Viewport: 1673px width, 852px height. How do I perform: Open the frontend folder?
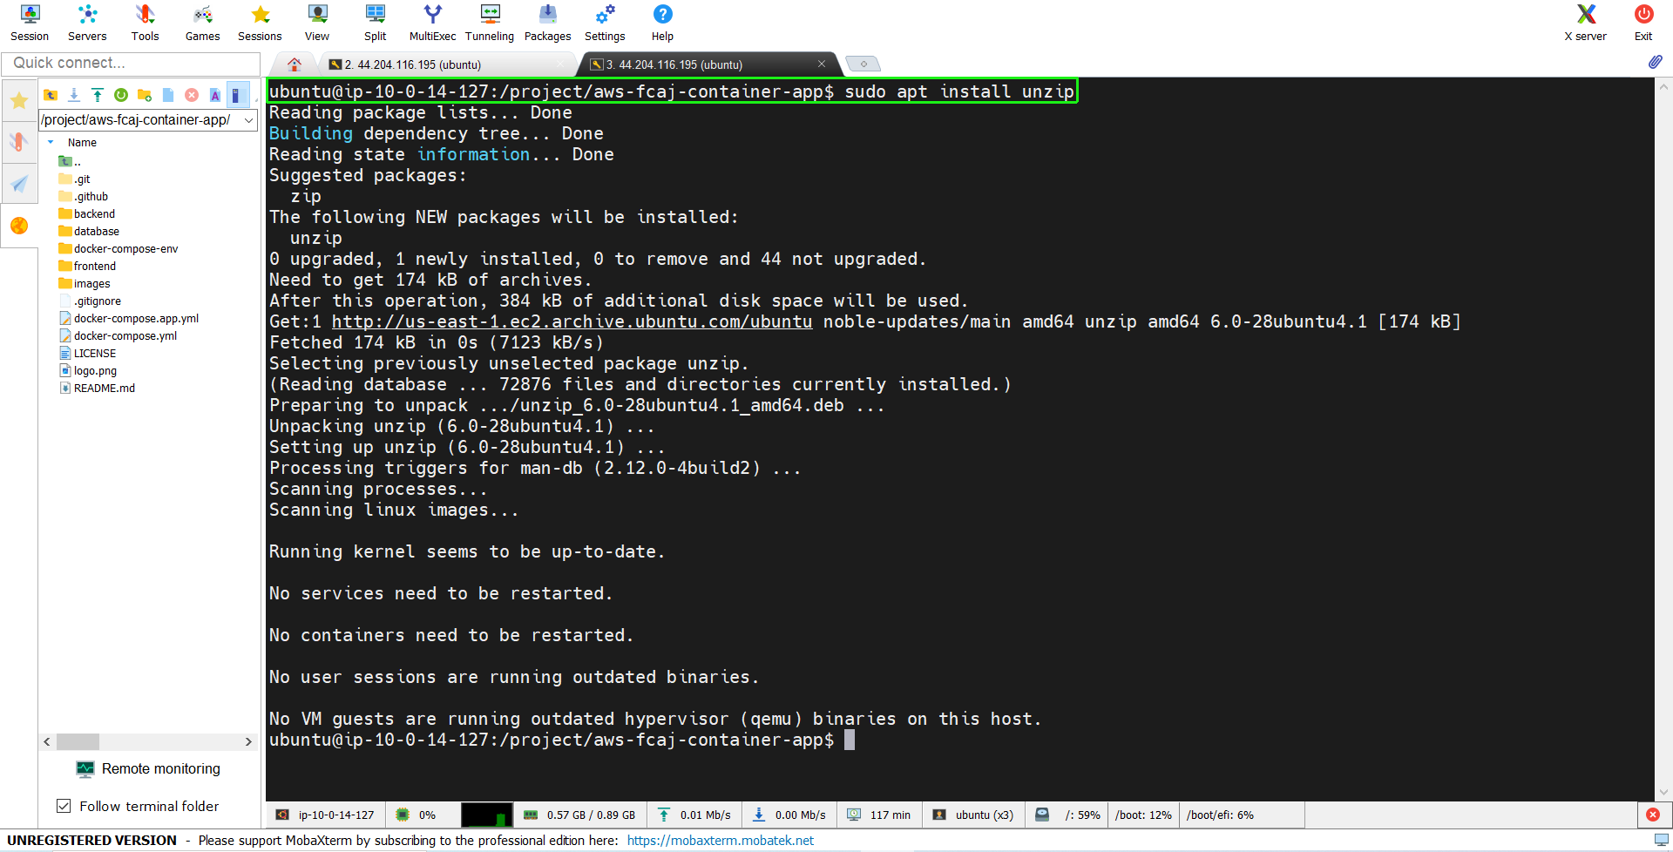[x=86, y=266]
